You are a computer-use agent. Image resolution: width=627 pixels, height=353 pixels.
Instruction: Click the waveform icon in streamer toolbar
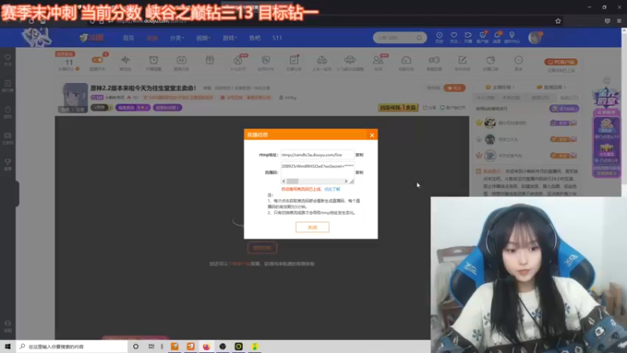(x=125, y=60)
